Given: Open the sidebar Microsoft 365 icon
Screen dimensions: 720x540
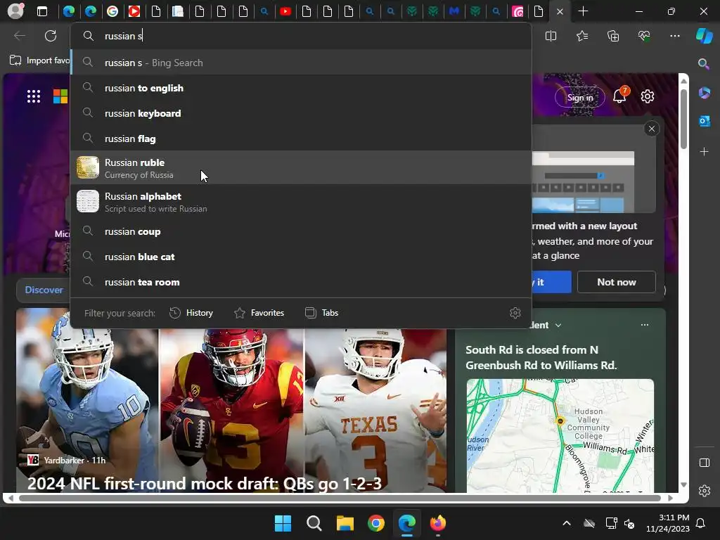Looking at the screenshot, I should point(704,93).
